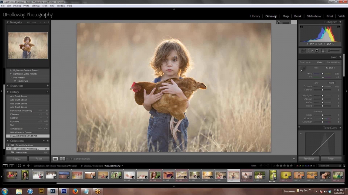Click the Paste button
This screenshot has width=348, height=195.
click(39, 159)
